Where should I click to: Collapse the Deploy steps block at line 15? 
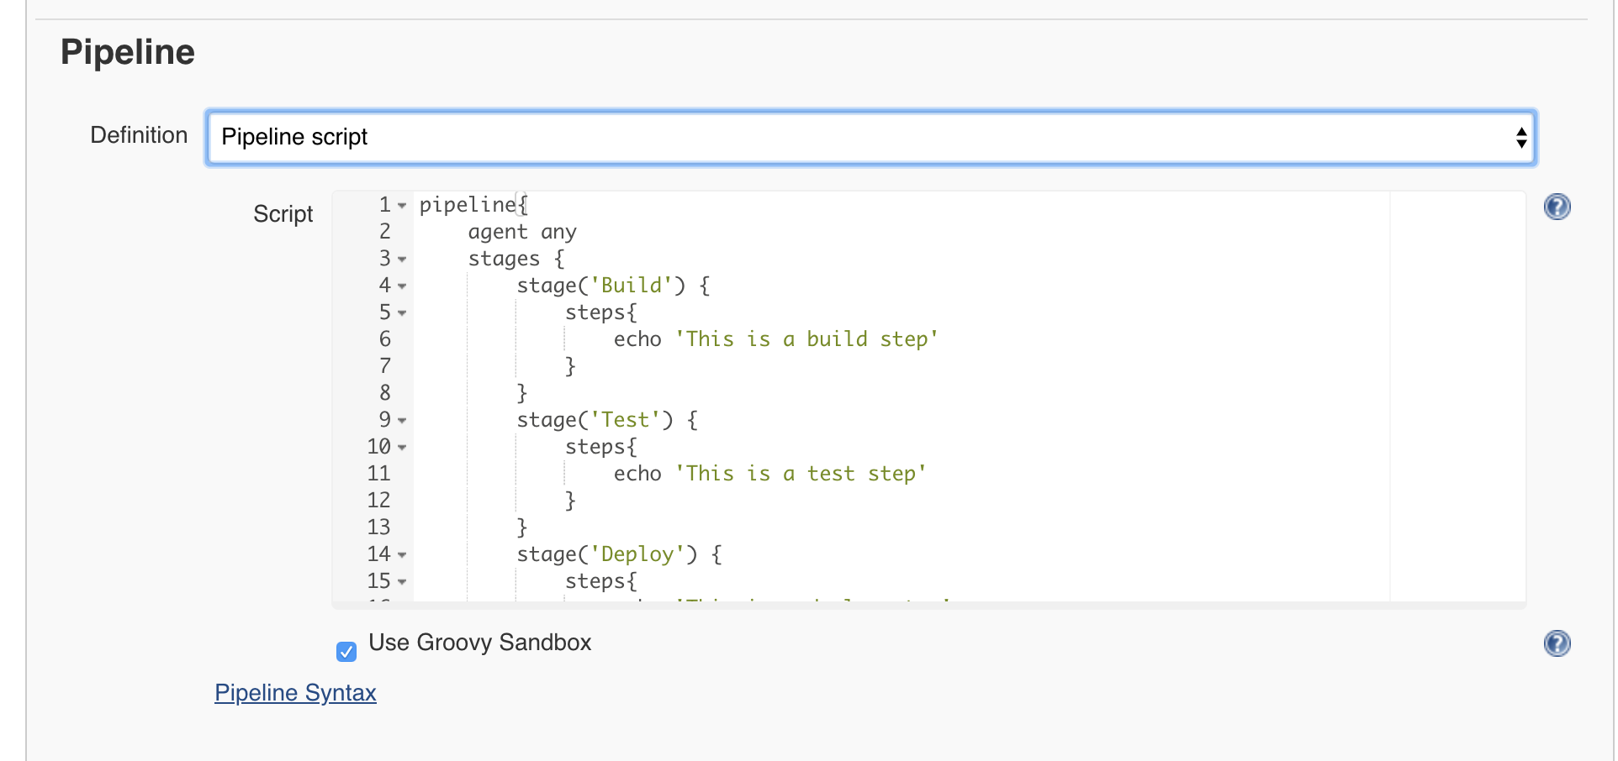point(402,582)
